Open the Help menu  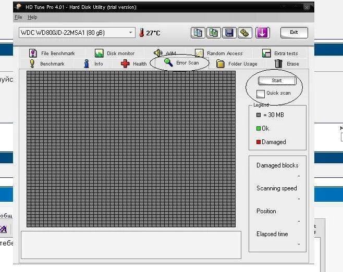[32, 17]
